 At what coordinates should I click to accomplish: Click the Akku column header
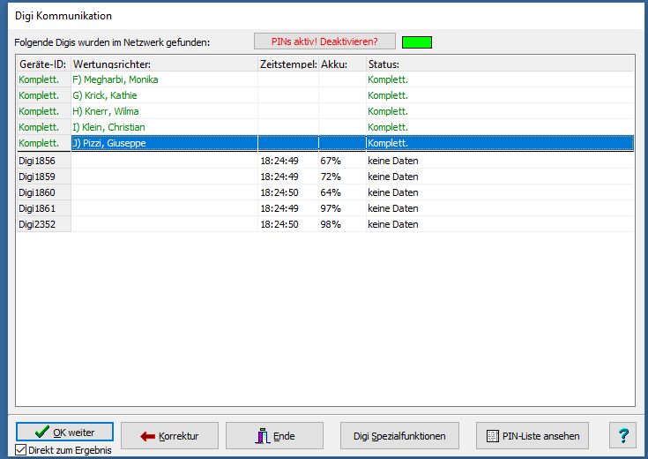tap(341, 64)
